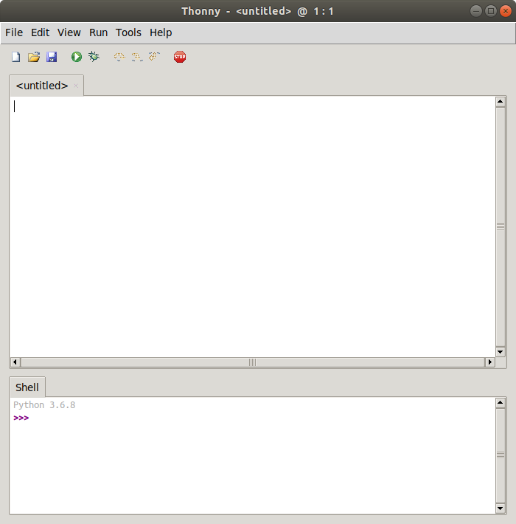
Task: Open the View menu
Action: point(69,32)
